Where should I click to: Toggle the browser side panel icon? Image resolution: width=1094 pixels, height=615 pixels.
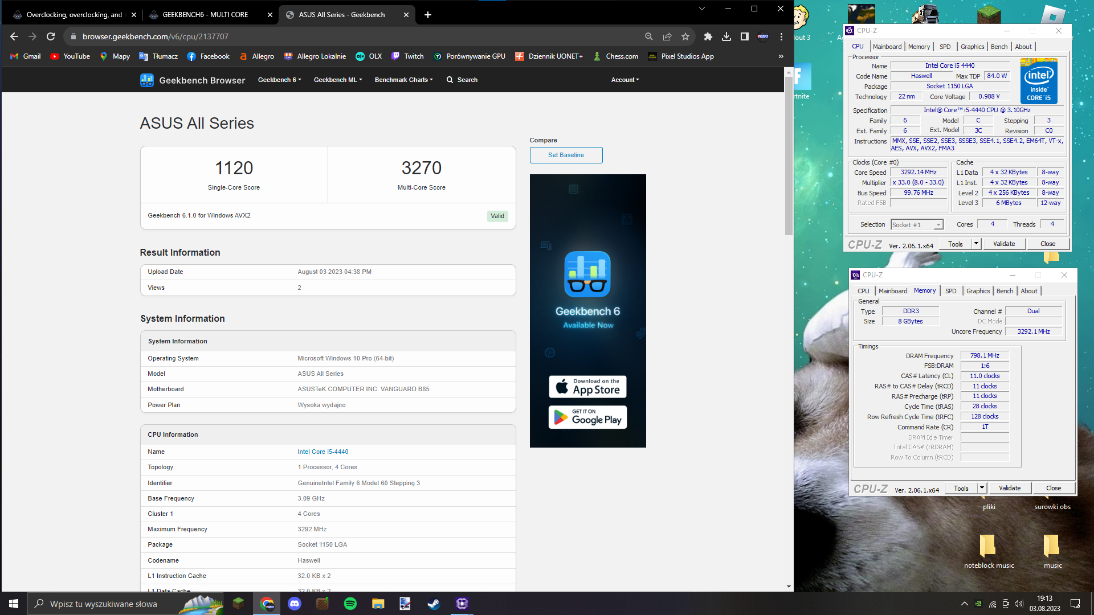(x=745, y=36)
